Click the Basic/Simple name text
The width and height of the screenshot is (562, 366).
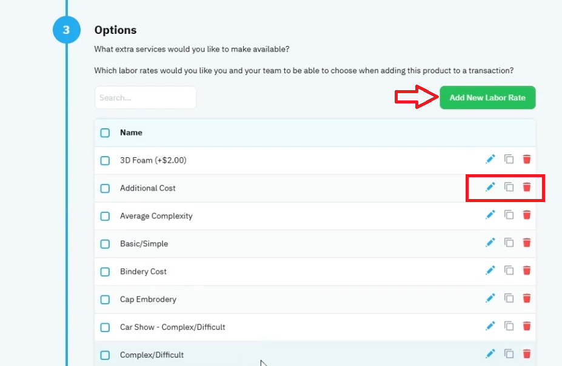coord(144,244)
